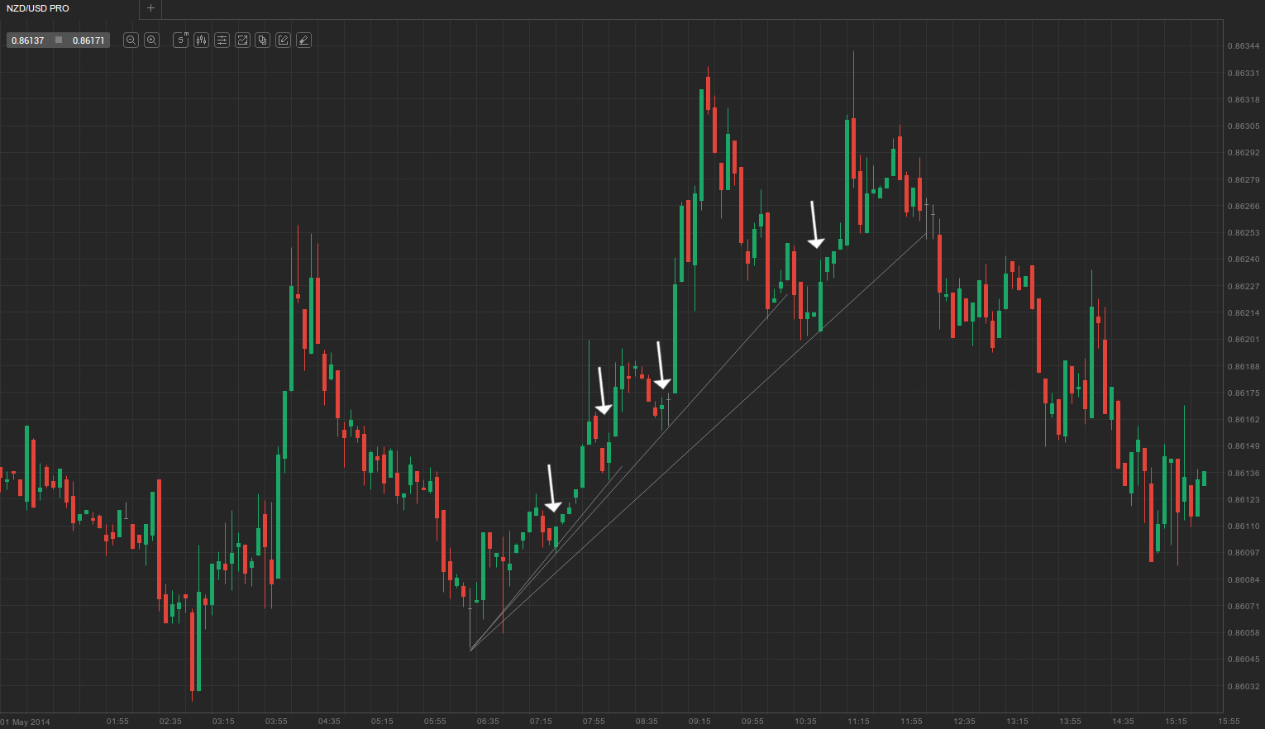Open the candlestick chart type selector
The width and height of the screenshot is (1265, 729).
201,40
